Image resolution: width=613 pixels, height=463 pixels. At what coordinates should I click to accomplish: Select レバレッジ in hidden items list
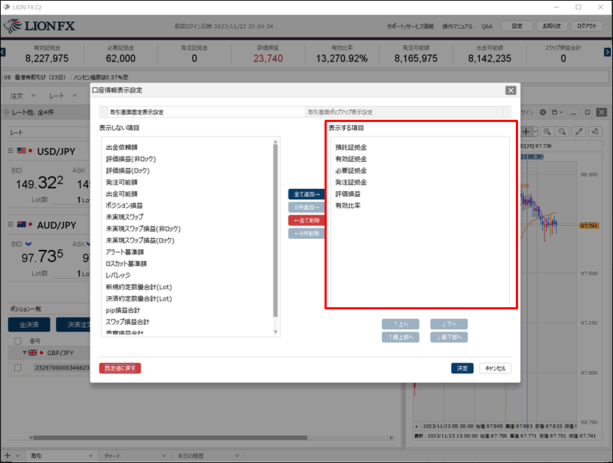pyautogui.click(x=118, y=275)
